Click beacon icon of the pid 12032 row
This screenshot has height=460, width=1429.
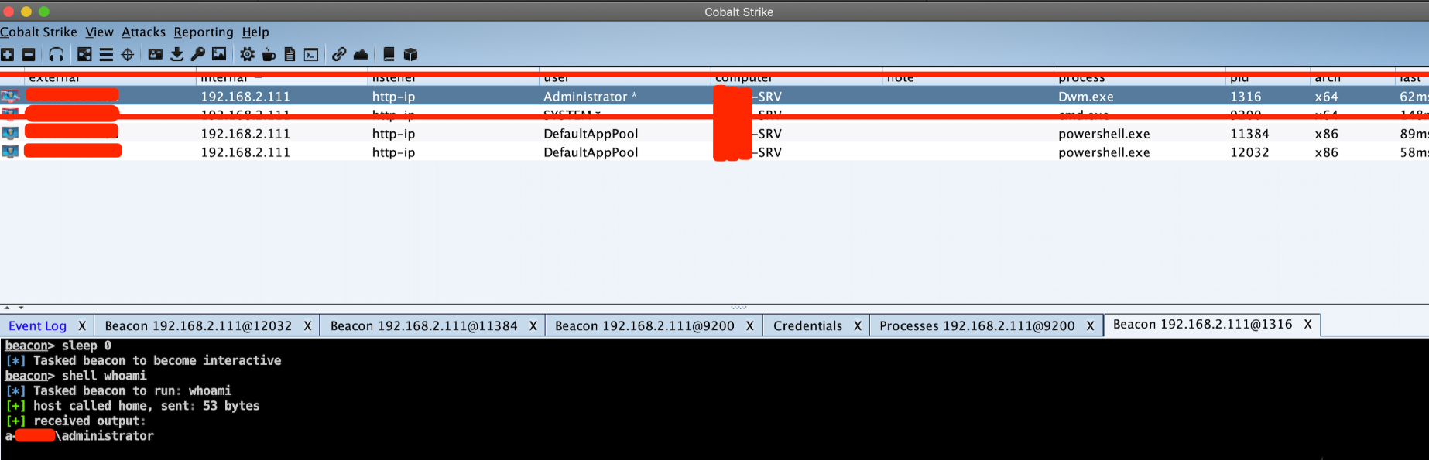coord(10,152)
